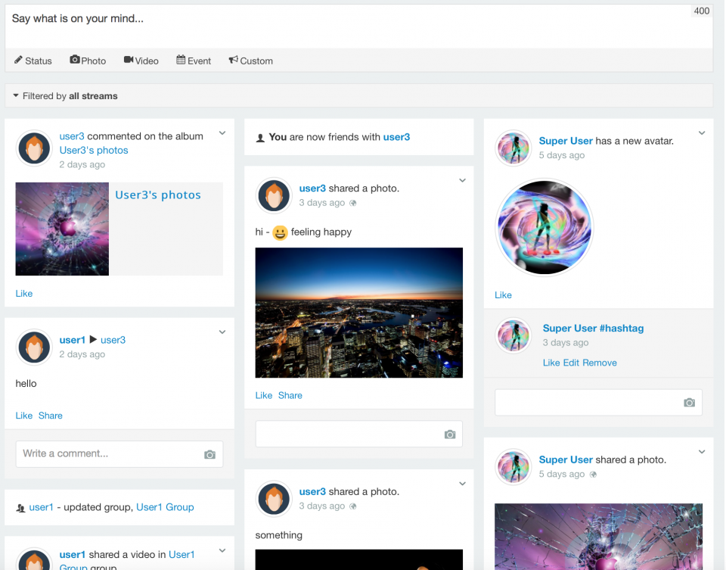The height and width of the screenshot is (570, 726).
Task: Expand options for Super User shared photo post
Action: click(702, 452)
